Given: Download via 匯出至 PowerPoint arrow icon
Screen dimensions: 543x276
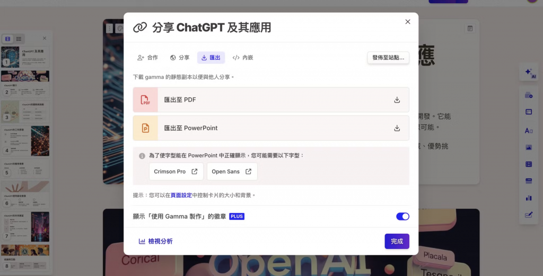Looking at the screenshot, I should [397, 128].
